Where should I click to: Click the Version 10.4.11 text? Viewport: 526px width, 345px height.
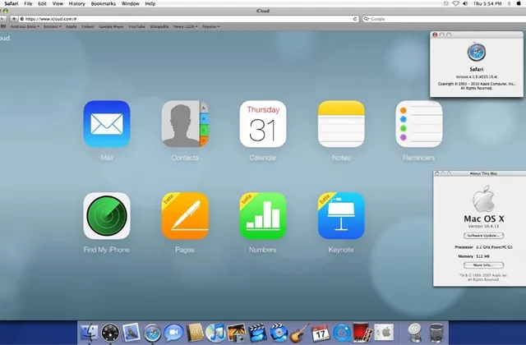(x=483, y=227)
